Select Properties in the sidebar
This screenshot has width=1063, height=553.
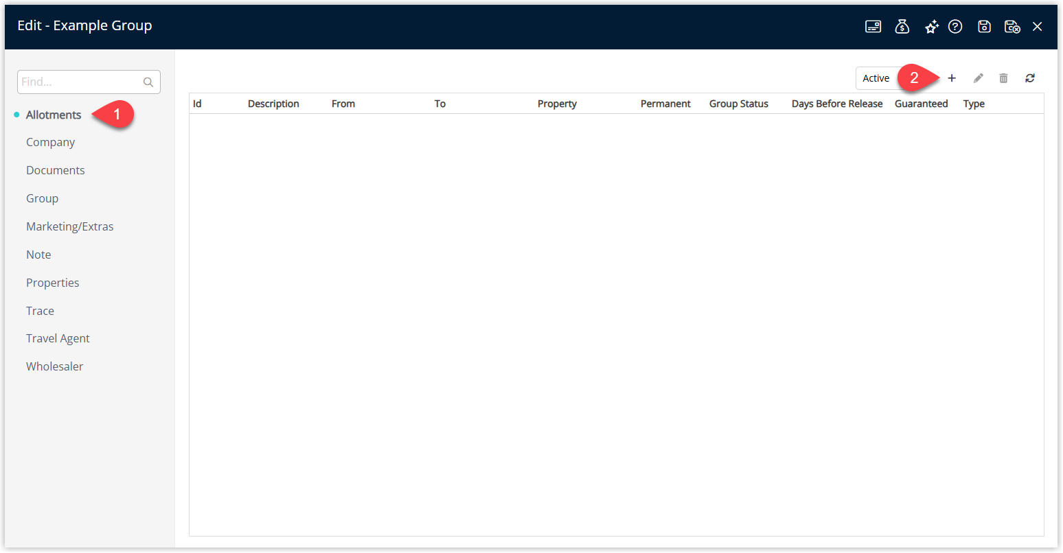click(x=53, y=283)
